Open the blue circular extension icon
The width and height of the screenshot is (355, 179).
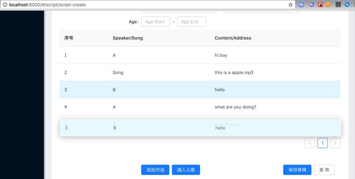click(348, 5)
